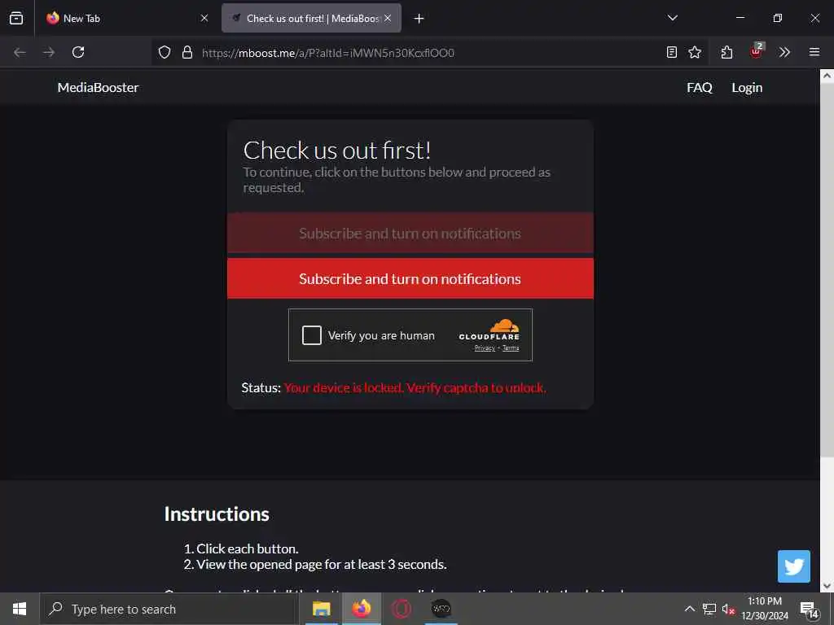The height and width of the screenshot is (625, 834).
Task: Go forward to the next page
Action: 49,52
